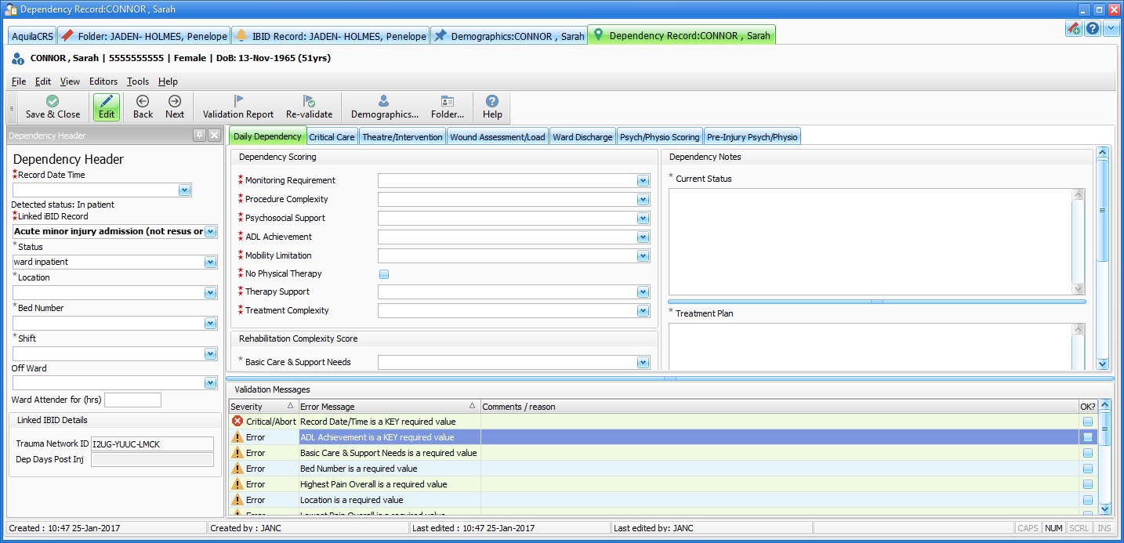Tick the No Physical Therapy checkbox

[384, 274]
